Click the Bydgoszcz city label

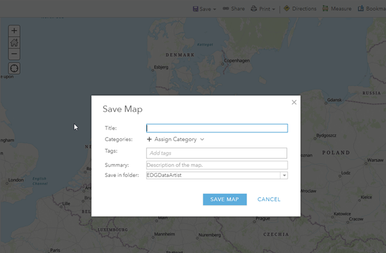(x=326, y=135)
